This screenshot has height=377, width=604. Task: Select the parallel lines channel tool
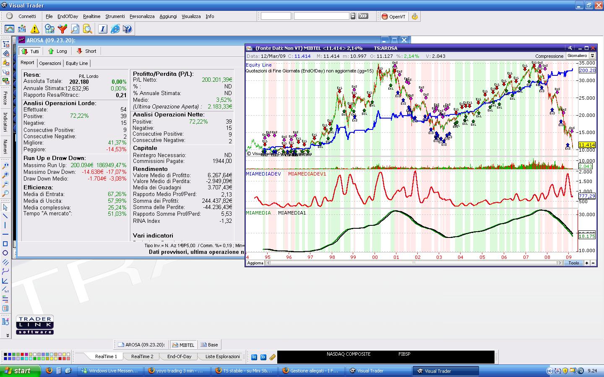click(x=5, y=262)
